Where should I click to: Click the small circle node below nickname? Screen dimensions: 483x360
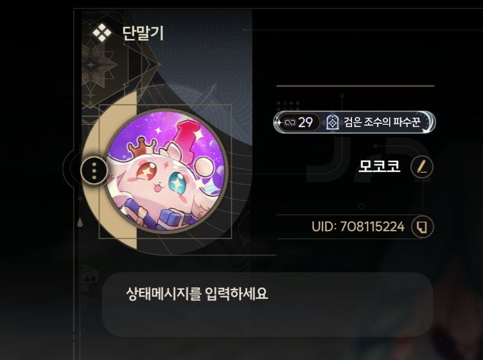[362, 206]
